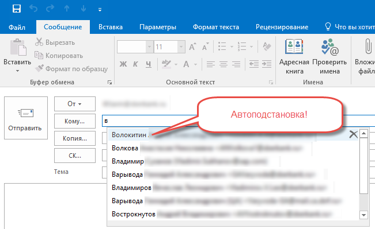
Task: Open the font size 11 dropdown
Action: click(x=181, y=46)
